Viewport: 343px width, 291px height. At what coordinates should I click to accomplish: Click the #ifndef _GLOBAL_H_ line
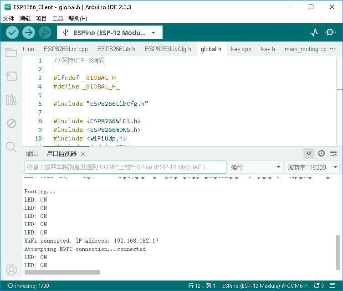[x=87, y=78]
